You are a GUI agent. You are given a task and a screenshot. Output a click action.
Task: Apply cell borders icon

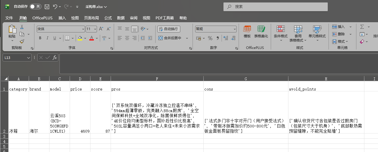(x=67, y=38)
